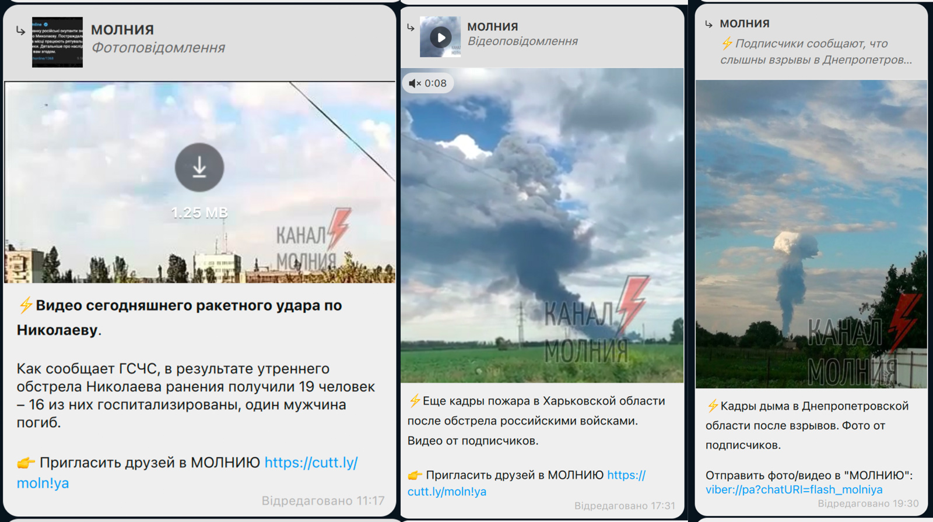Download the 1.25 MB Nikolaev video

(199, 168)
